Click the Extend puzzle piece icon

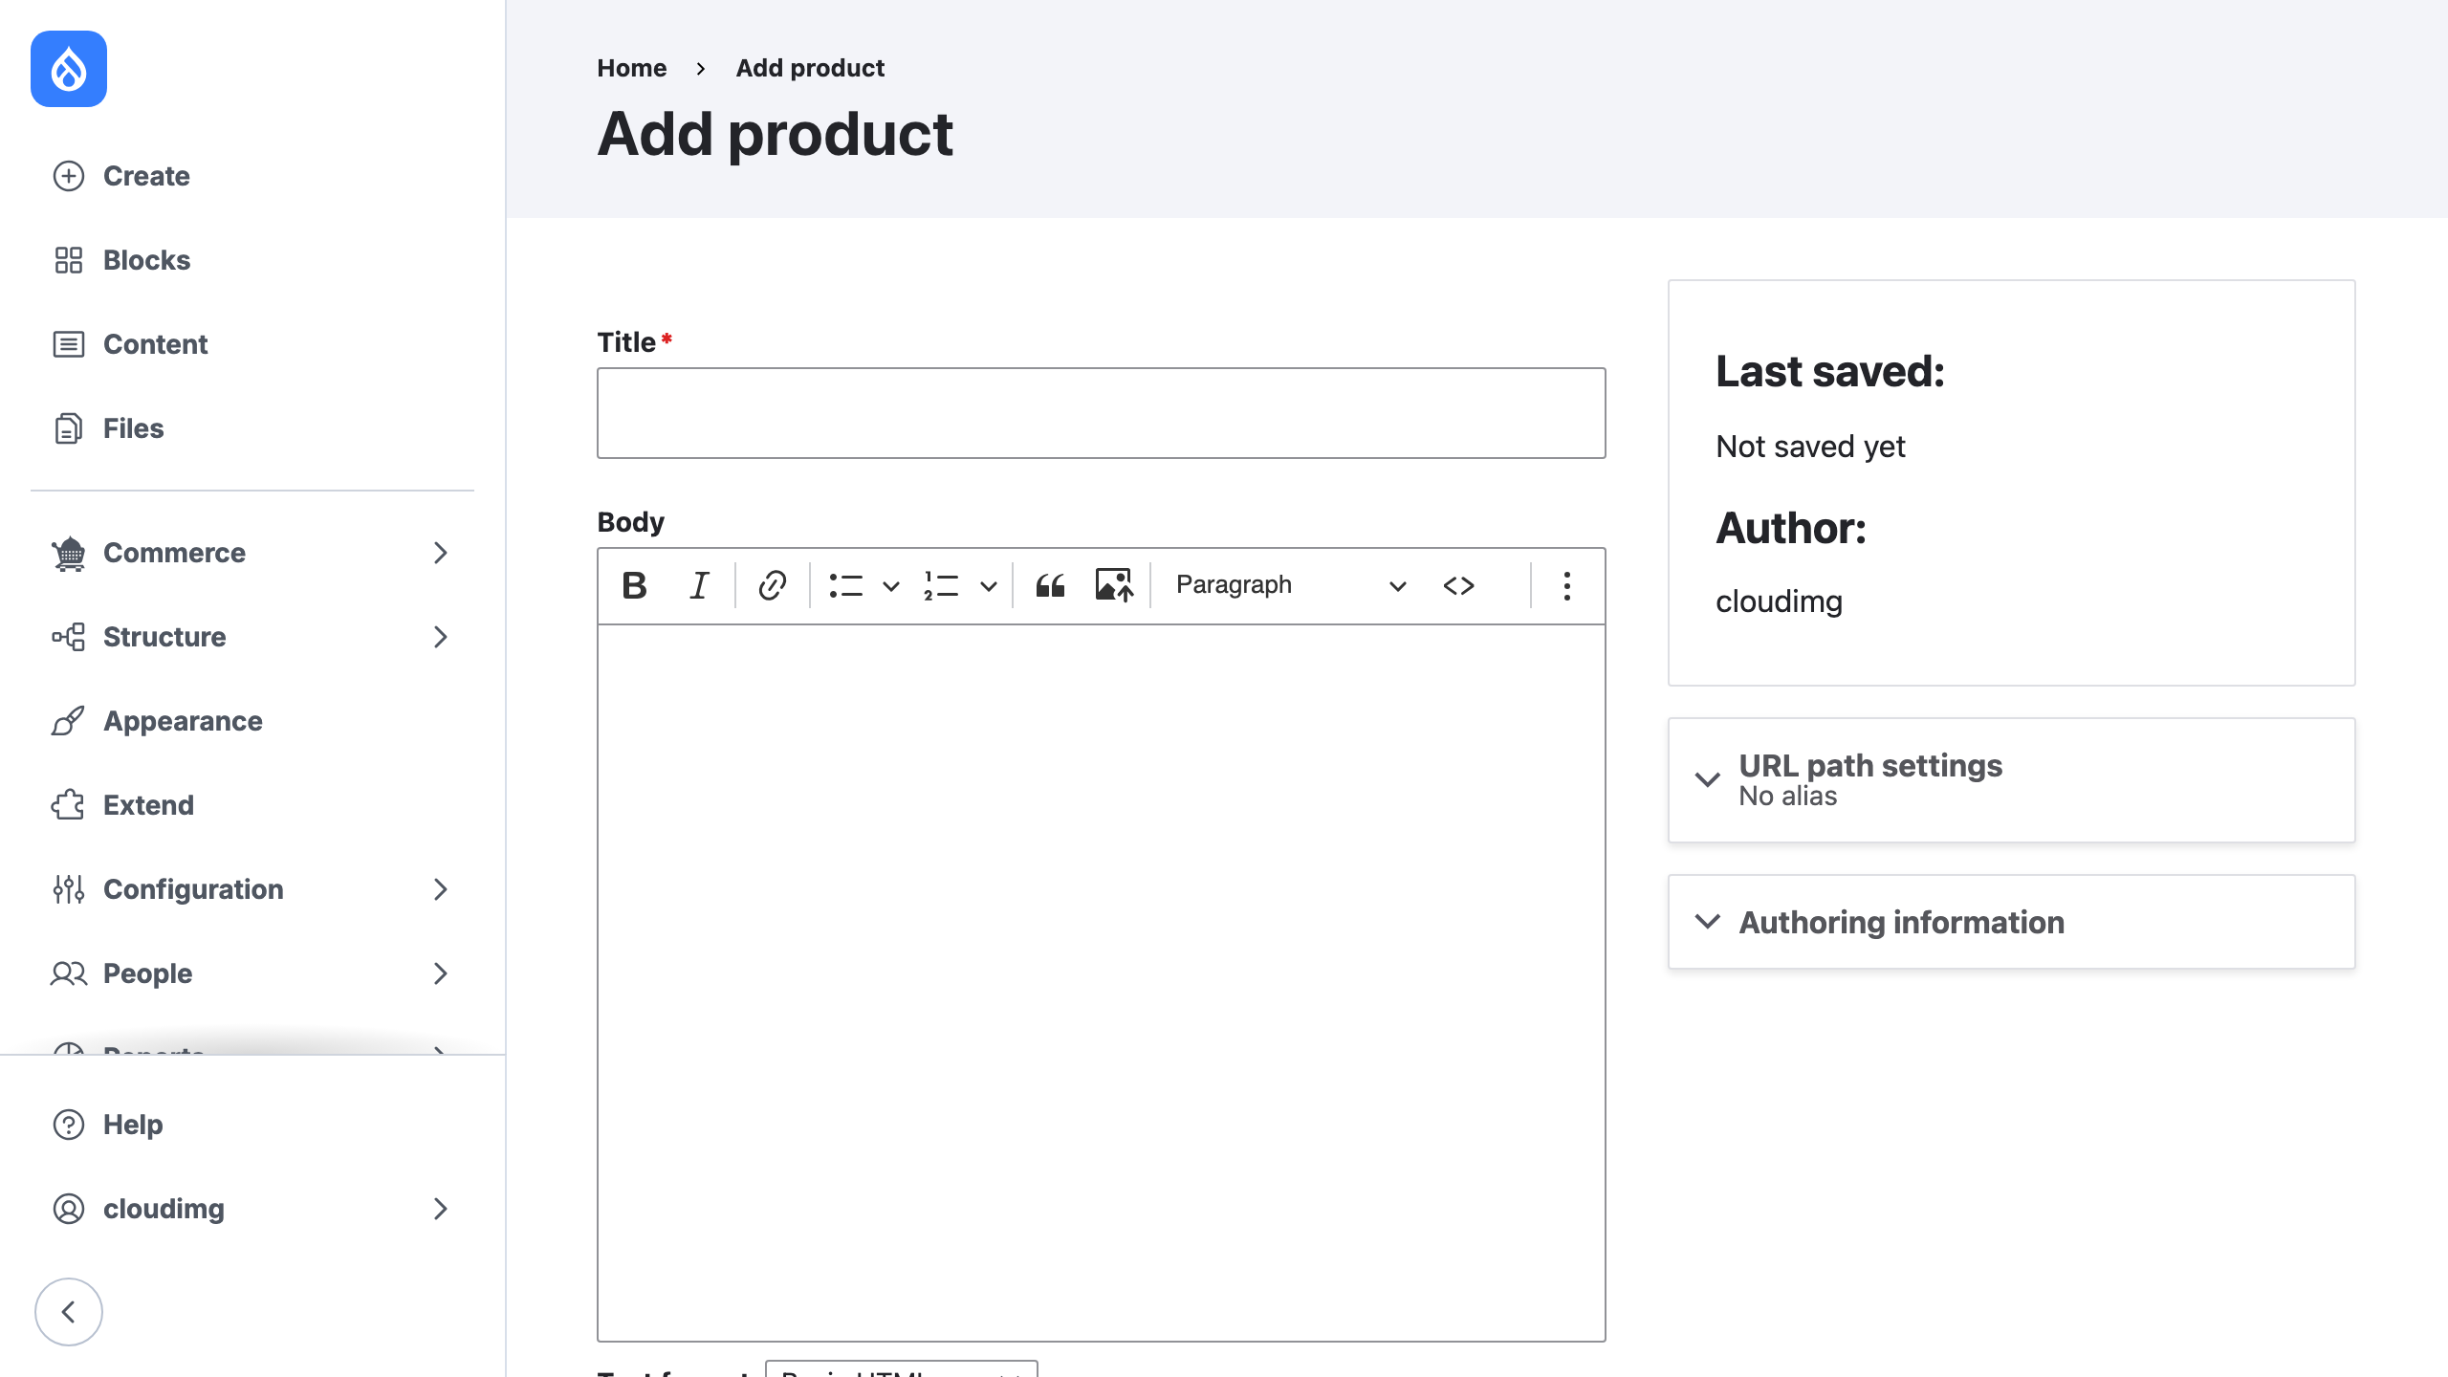coord(68,805)
